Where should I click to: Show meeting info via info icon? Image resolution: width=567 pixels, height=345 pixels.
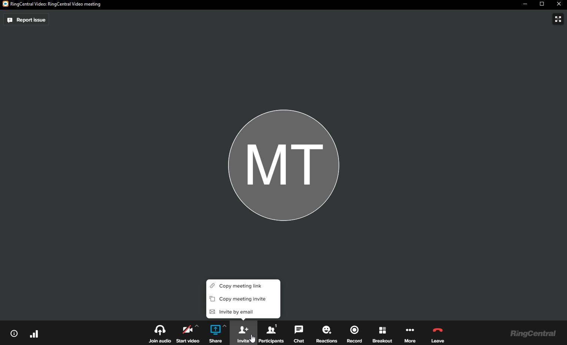coord(14,334)
